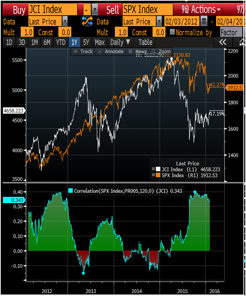Edit the Sell side Const 0.0 field

point(159,32)
